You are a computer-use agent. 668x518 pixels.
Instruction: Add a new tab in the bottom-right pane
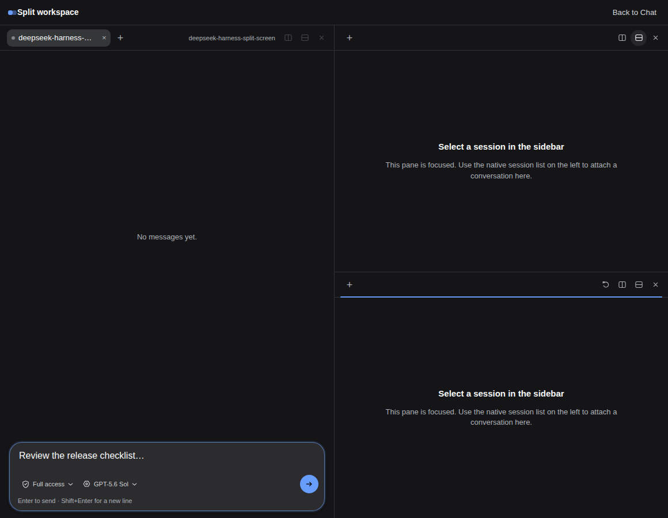(x=350, y=285)
